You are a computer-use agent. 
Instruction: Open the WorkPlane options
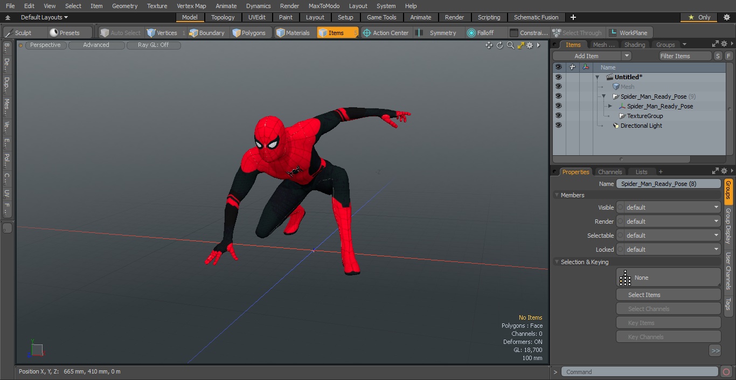629,33
